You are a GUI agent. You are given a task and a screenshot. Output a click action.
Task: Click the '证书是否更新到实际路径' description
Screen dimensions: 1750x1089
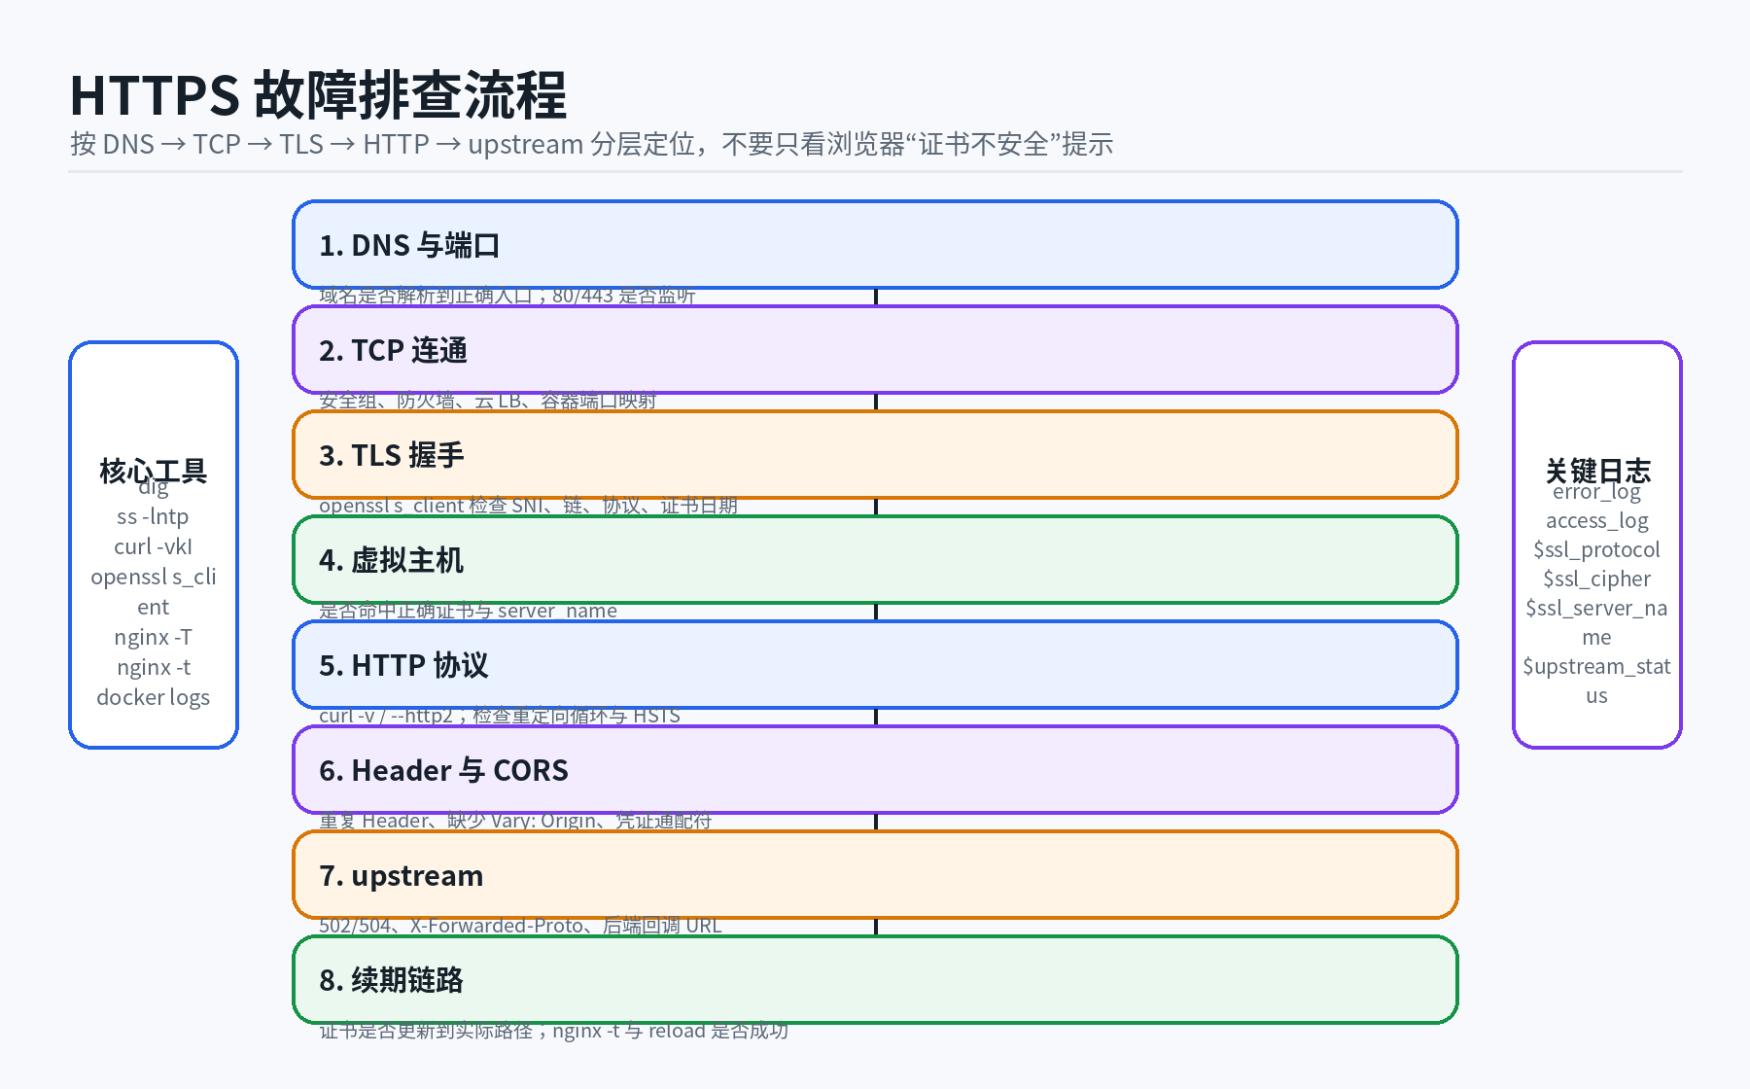[553, 1031]
